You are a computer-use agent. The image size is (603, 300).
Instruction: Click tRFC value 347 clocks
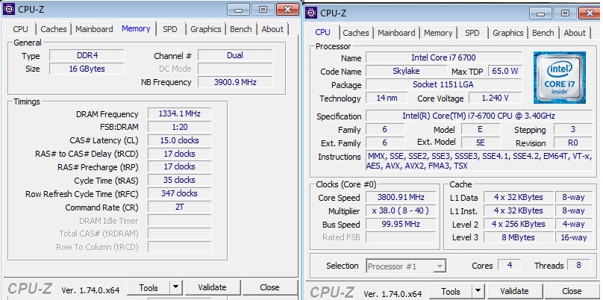point(180,193)
